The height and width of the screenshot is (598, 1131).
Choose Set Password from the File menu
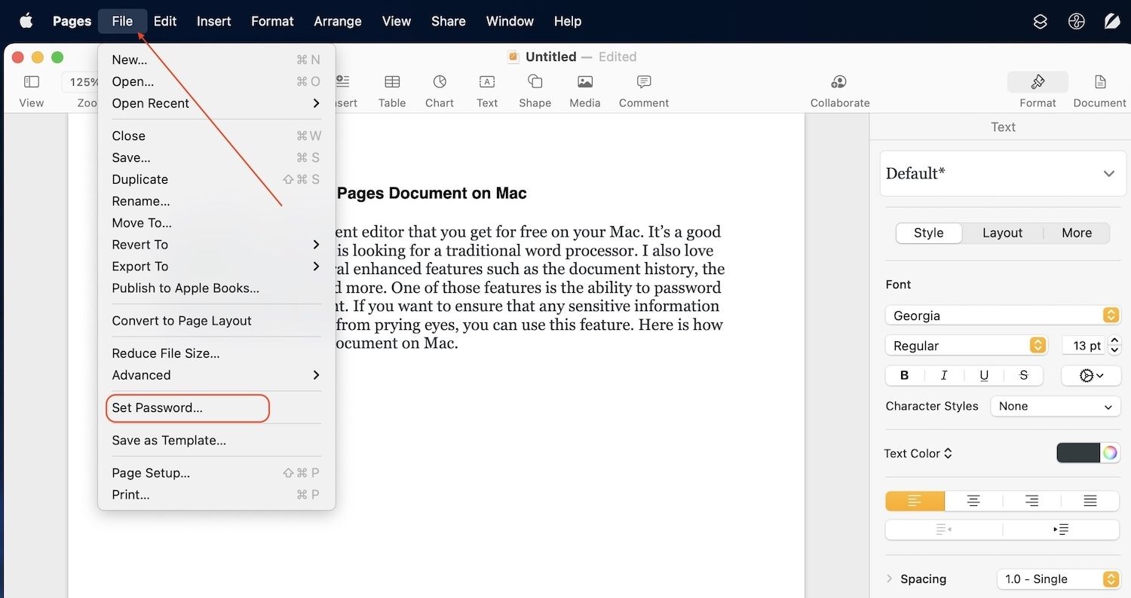coord(158,407)
